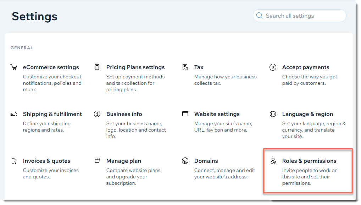The height and width of the screenshot is (205, 361).
Task: Click the Accept payments dollar icon
Action: (x=273, y=67)
